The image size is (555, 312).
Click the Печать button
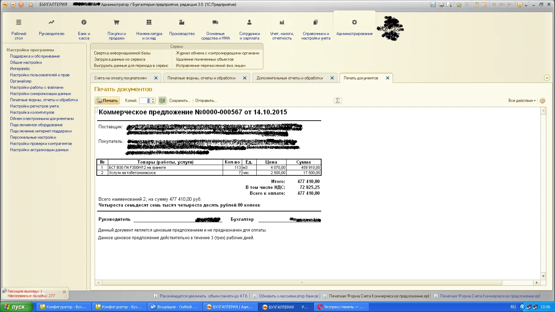pyautogui.click(x=107, y=101)
